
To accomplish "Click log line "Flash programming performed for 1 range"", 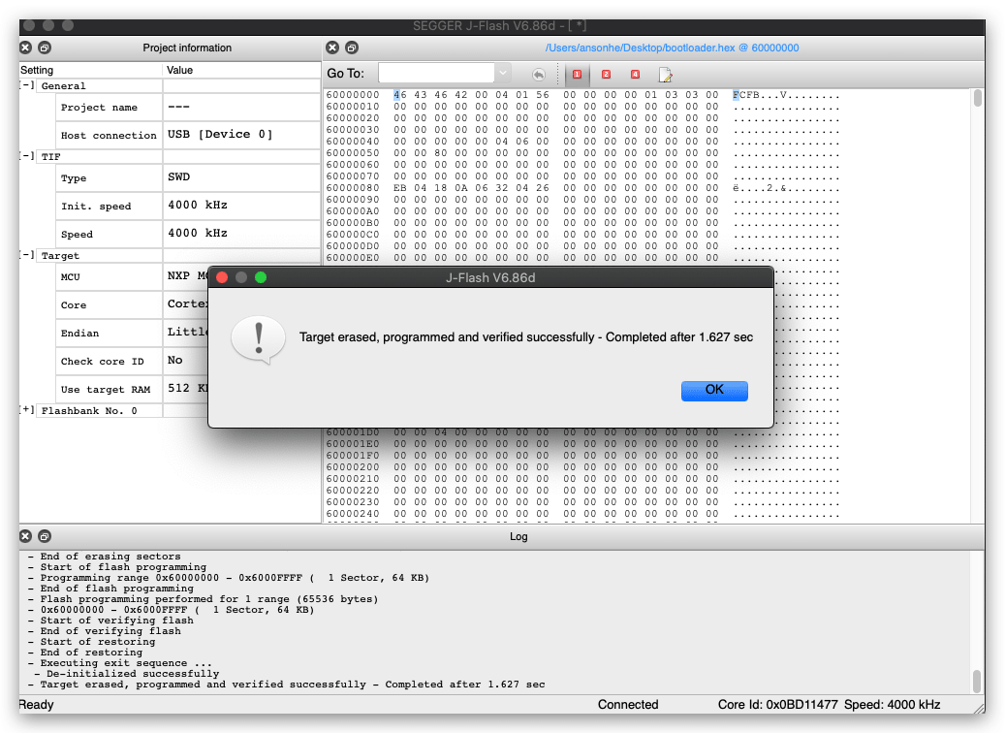I will click(x=209, y=599).
